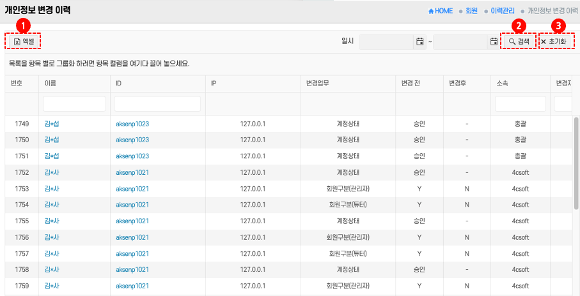The width and height of the screenshot is (580, 296).
Task: Open ID aksenp1023 in row 1751
Action: pyautogui.click(x=132, y=156)
